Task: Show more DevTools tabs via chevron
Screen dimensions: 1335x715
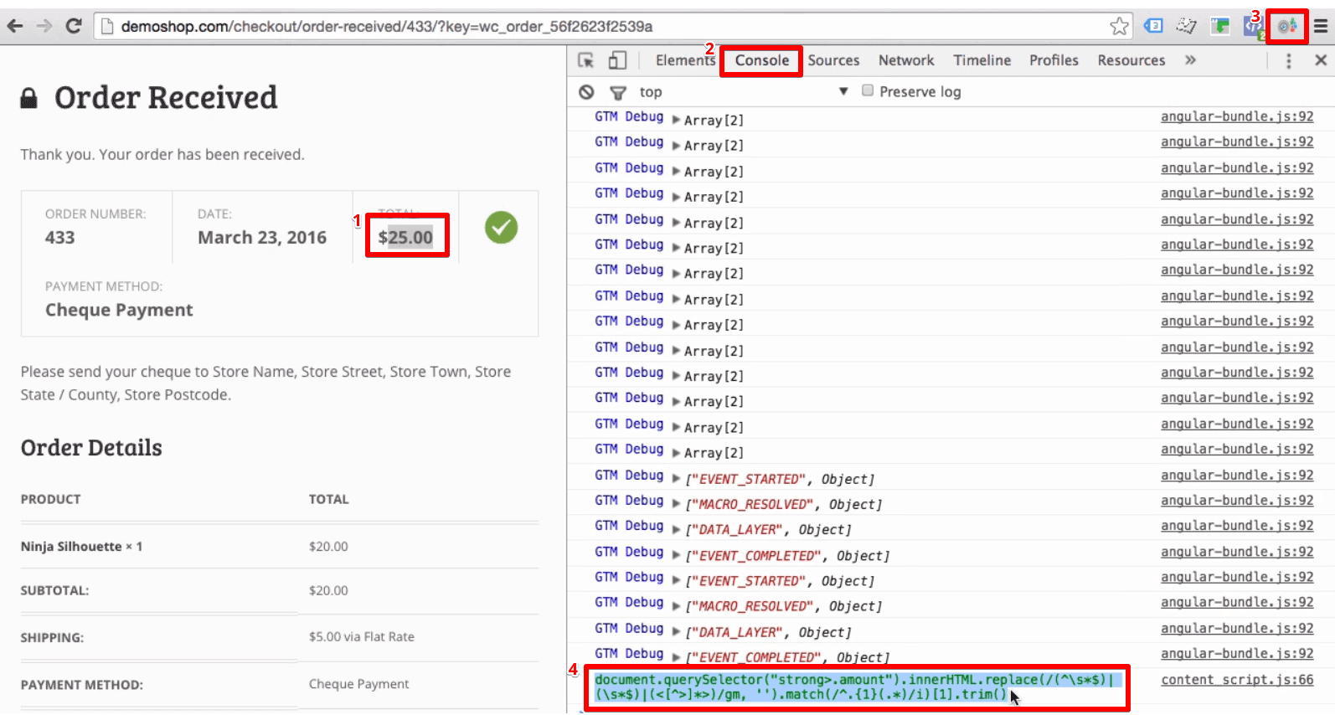Action: click(1190, 60)
